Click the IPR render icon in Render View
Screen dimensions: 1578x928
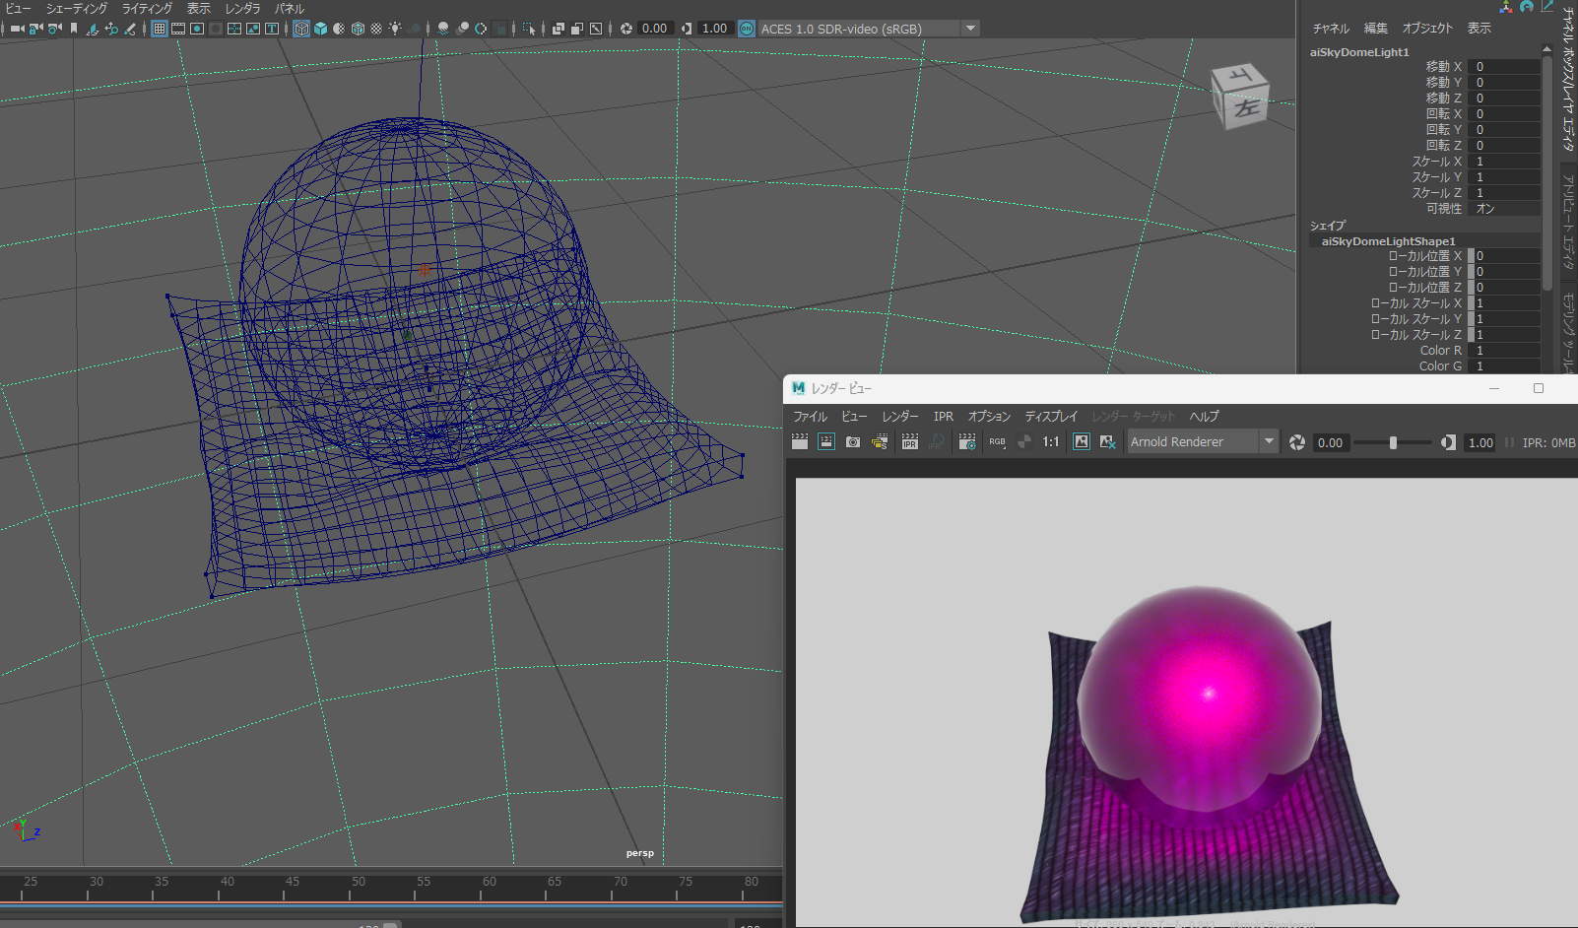coord(909,442)
